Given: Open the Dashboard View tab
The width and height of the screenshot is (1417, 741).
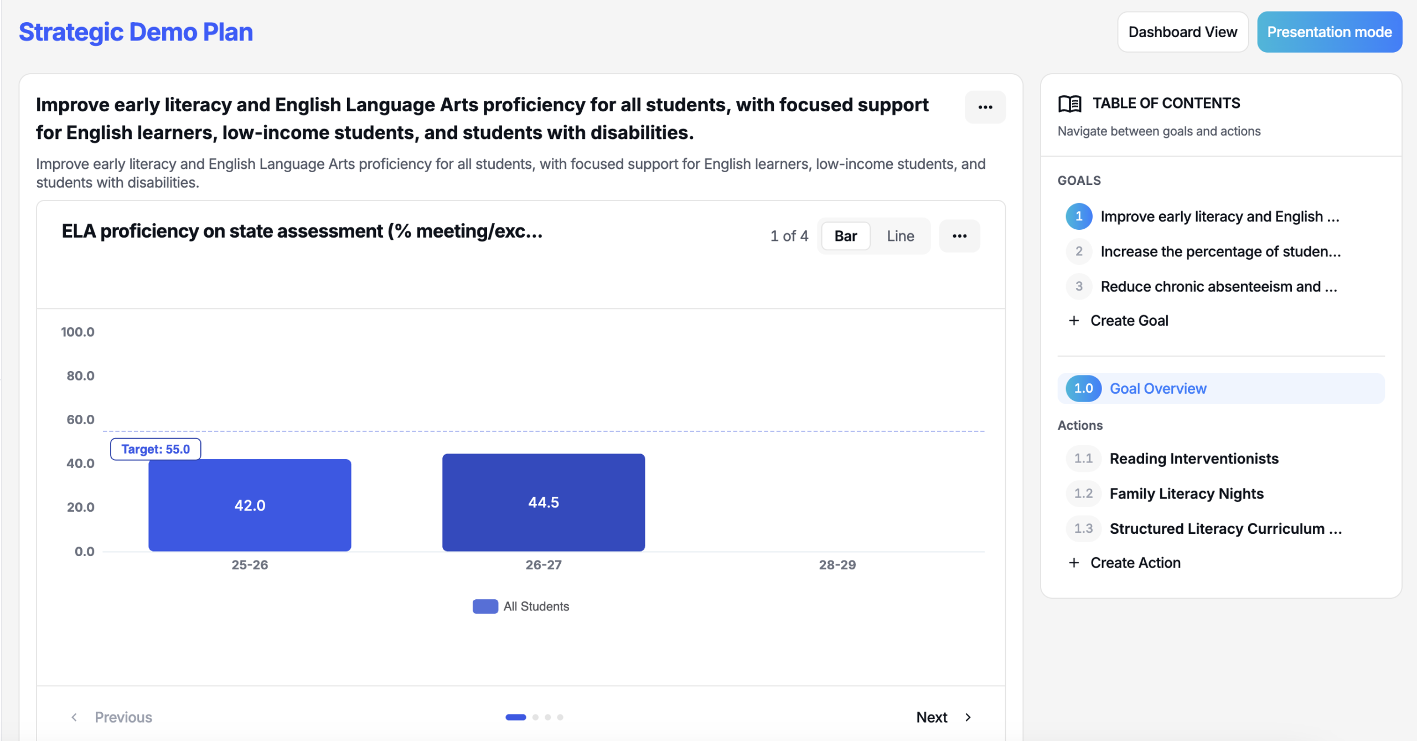Looking at the screenshot, I should (1182, 32).
